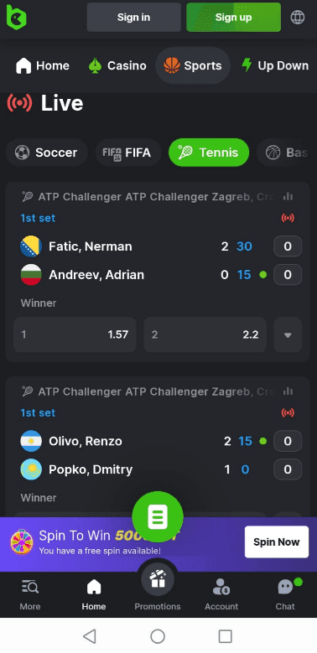Bet on winner 2 at odds 2.2
The height and width of the screenshot is (653, 317).
[x=205, y=334]
